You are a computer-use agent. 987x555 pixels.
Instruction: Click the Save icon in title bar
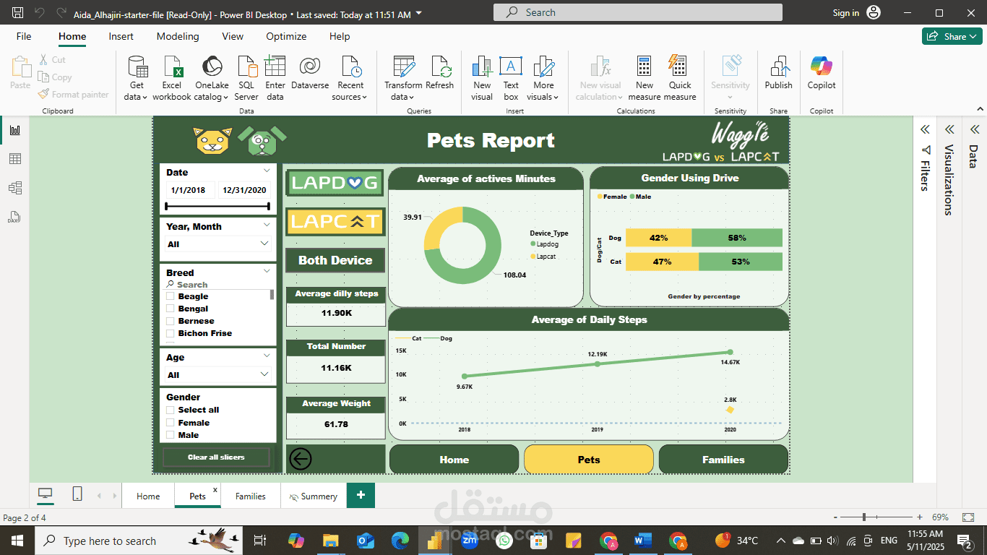pos(18,13)
